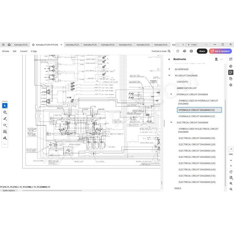Collapse the HYDRAULIC CIRCUIT DIAGRAM bookmark group
This screenshot has width=234, height=234.
coord(171,94)
